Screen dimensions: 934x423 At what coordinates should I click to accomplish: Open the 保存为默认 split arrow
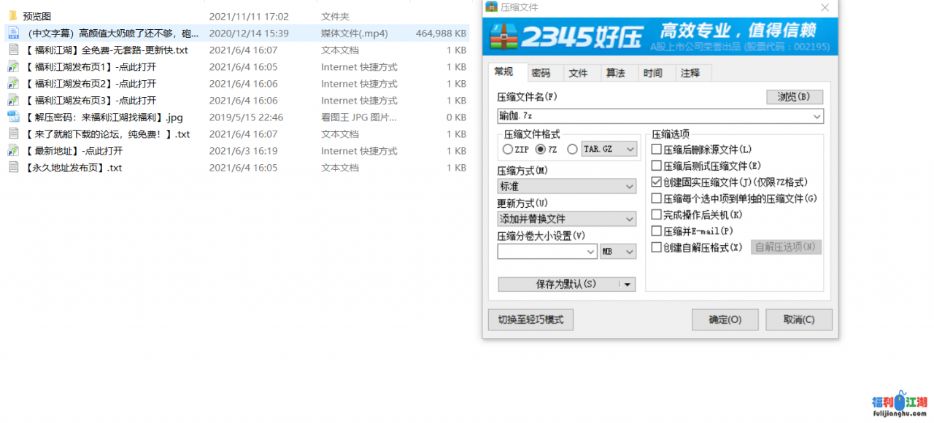(628, 284)
